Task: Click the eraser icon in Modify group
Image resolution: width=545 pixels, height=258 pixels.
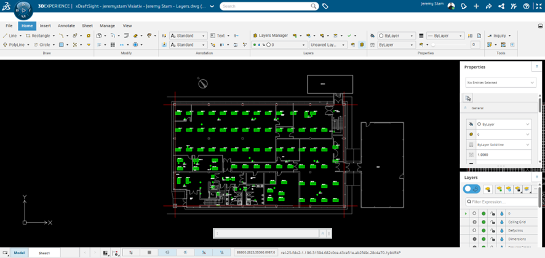Action: (135, 36)
